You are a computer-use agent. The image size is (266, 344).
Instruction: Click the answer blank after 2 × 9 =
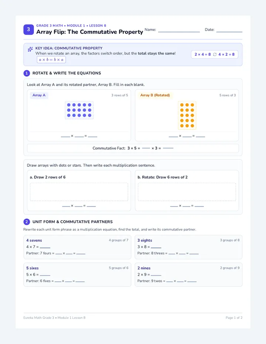tap(156, 275)
